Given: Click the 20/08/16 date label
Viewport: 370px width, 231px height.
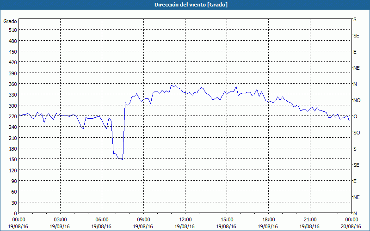Looking at the screenshot, I should pos(351,226).
